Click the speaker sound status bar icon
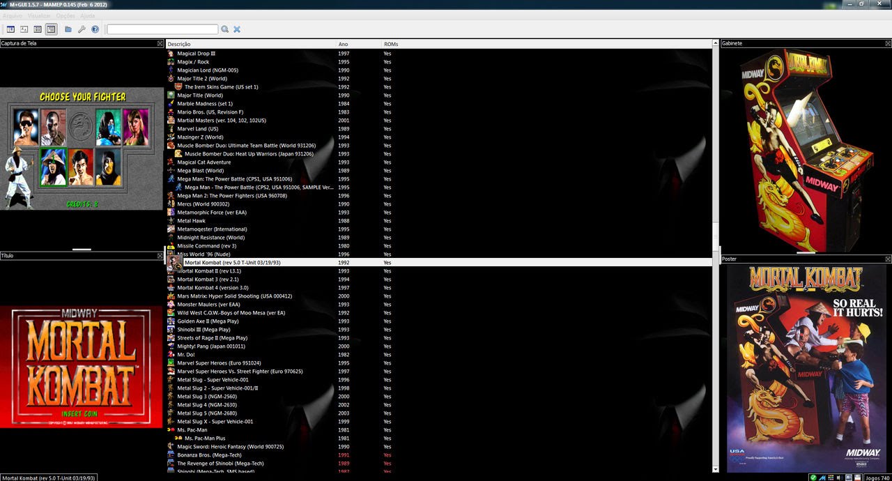The width and height of the screenshot is (892, 481). pos(839,478)
